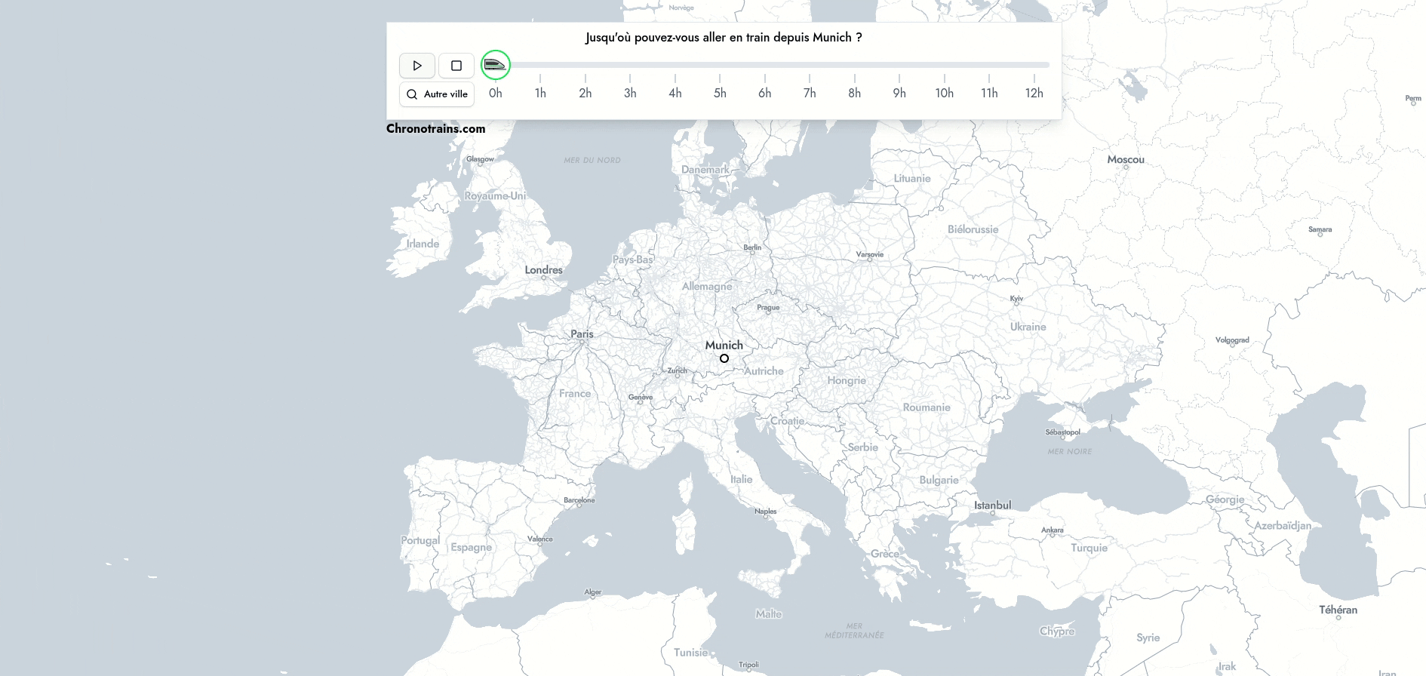Viewport: 1426px width, 676px height.
Task: Pick Istanbul on the map
Action: (992, 505)
